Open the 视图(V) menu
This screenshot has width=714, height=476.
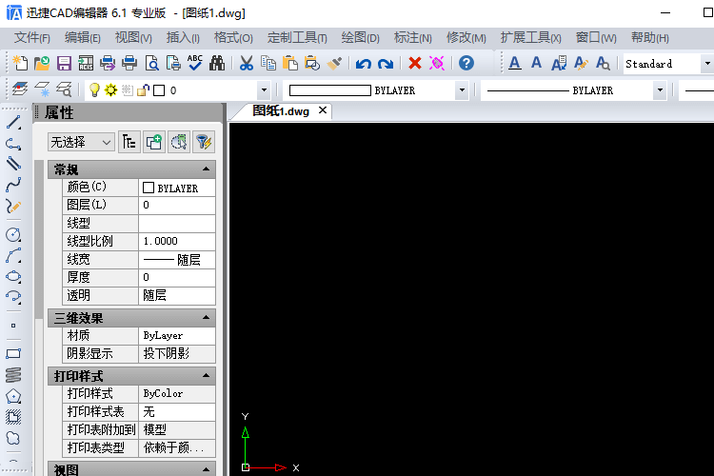pos(133,38)
